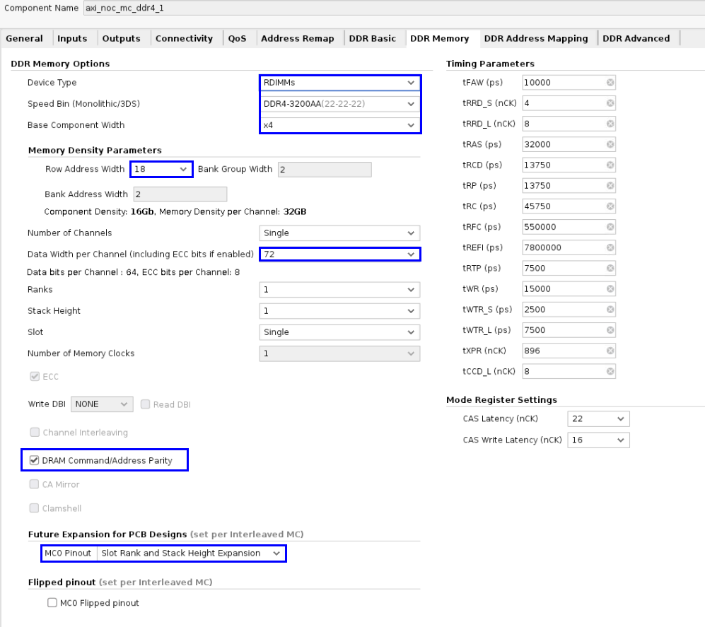Viewport: 705px width, 627px height.
Task: Clear the tRAS (ps) field value
Action: (x=610, y=144)
